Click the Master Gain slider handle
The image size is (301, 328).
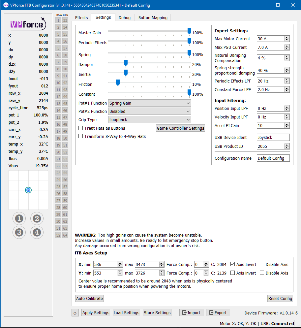pos(189,31)
